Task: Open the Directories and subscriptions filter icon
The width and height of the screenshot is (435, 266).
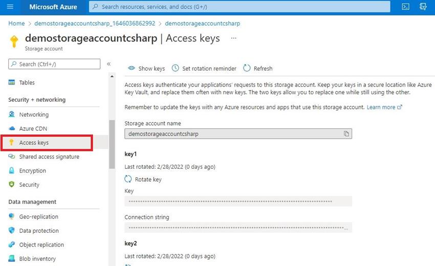Action: coord(423,7)
